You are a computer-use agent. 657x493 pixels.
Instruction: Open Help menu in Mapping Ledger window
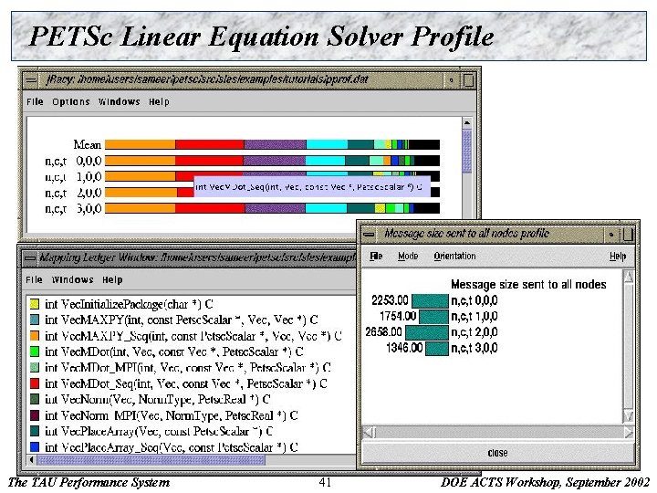pos(112,279)
